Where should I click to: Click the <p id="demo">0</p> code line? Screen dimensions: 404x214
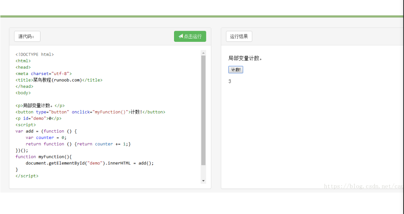click(x=38, y=118)
